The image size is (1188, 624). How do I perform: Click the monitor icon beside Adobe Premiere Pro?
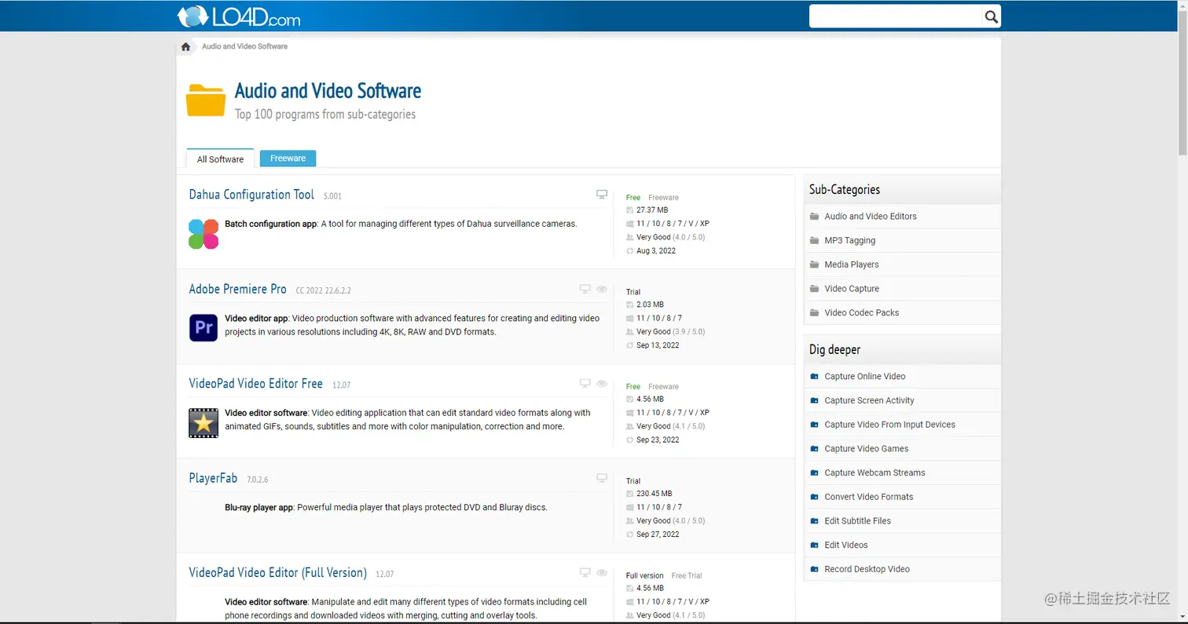pos(585,289)
